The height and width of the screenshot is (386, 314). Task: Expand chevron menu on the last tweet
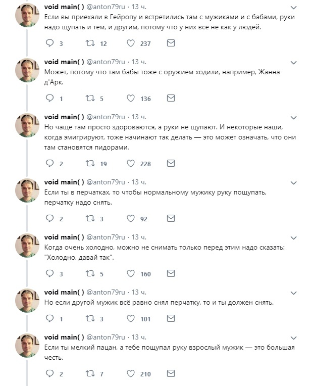pyautogui.click(x=294, y=337)
